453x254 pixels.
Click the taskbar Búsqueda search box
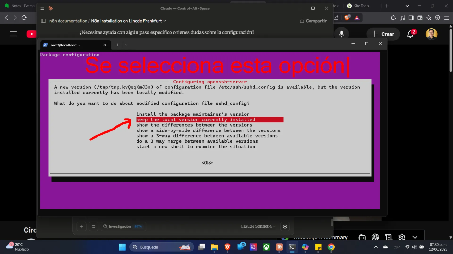coord(161,247)
